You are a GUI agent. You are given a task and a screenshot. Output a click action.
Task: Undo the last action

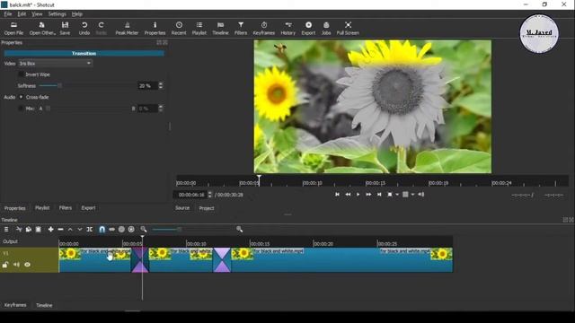point(84,28)
